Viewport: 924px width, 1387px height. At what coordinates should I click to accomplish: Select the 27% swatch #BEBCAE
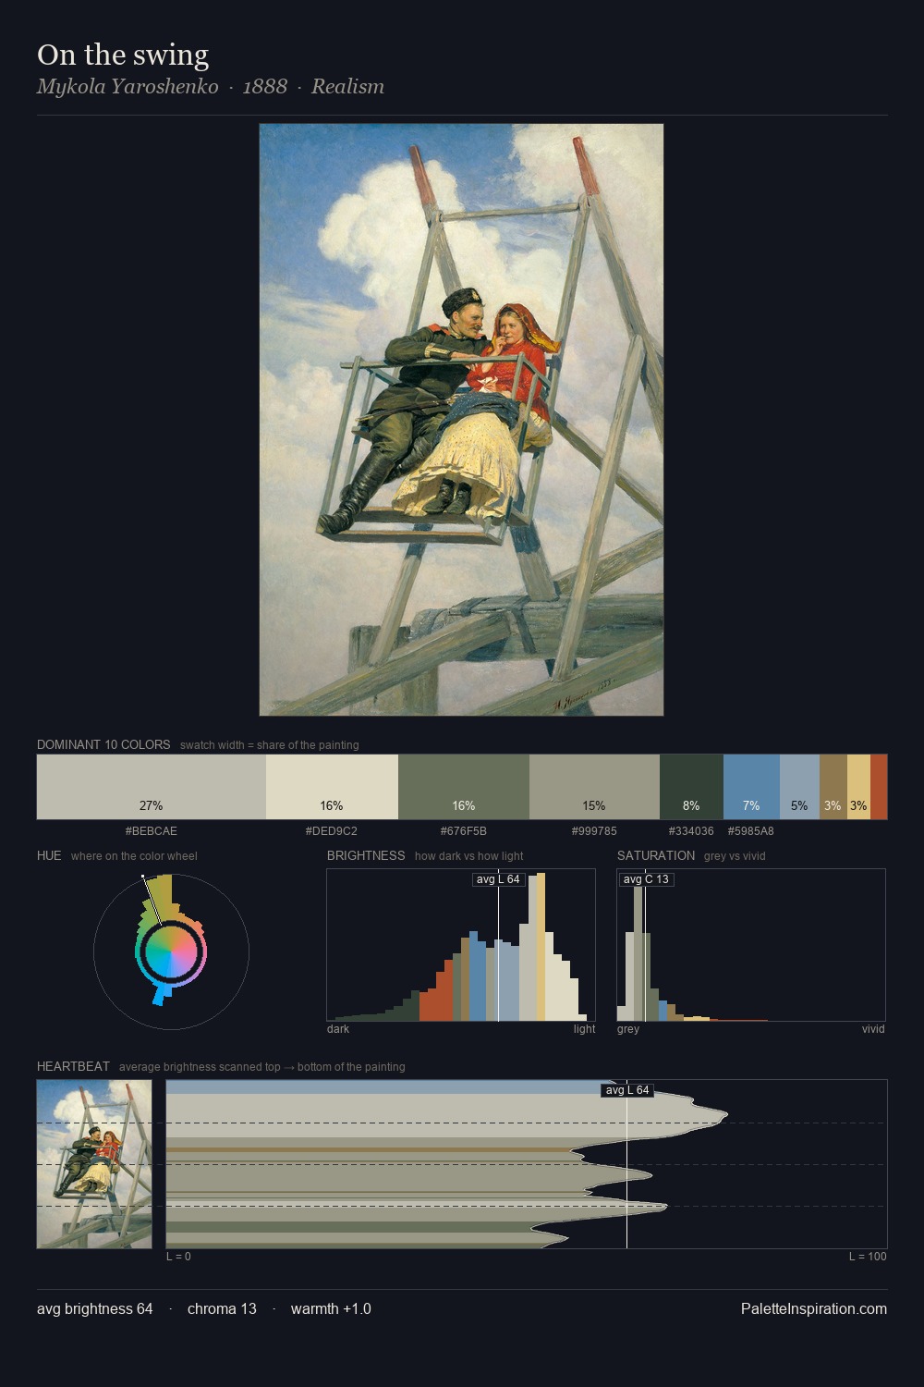[x=152, y=787]
